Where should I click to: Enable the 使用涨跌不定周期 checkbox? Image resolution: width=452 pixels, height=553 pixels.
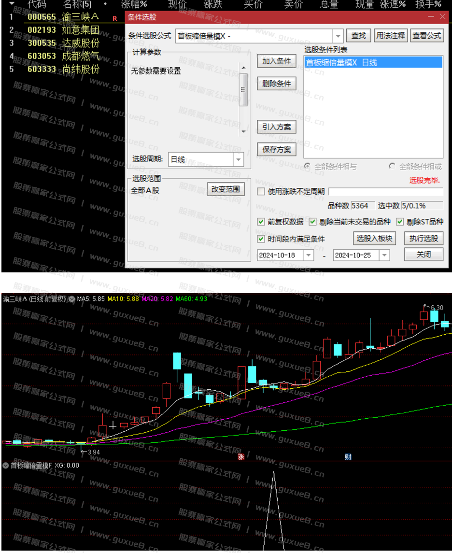pos(260,191)
